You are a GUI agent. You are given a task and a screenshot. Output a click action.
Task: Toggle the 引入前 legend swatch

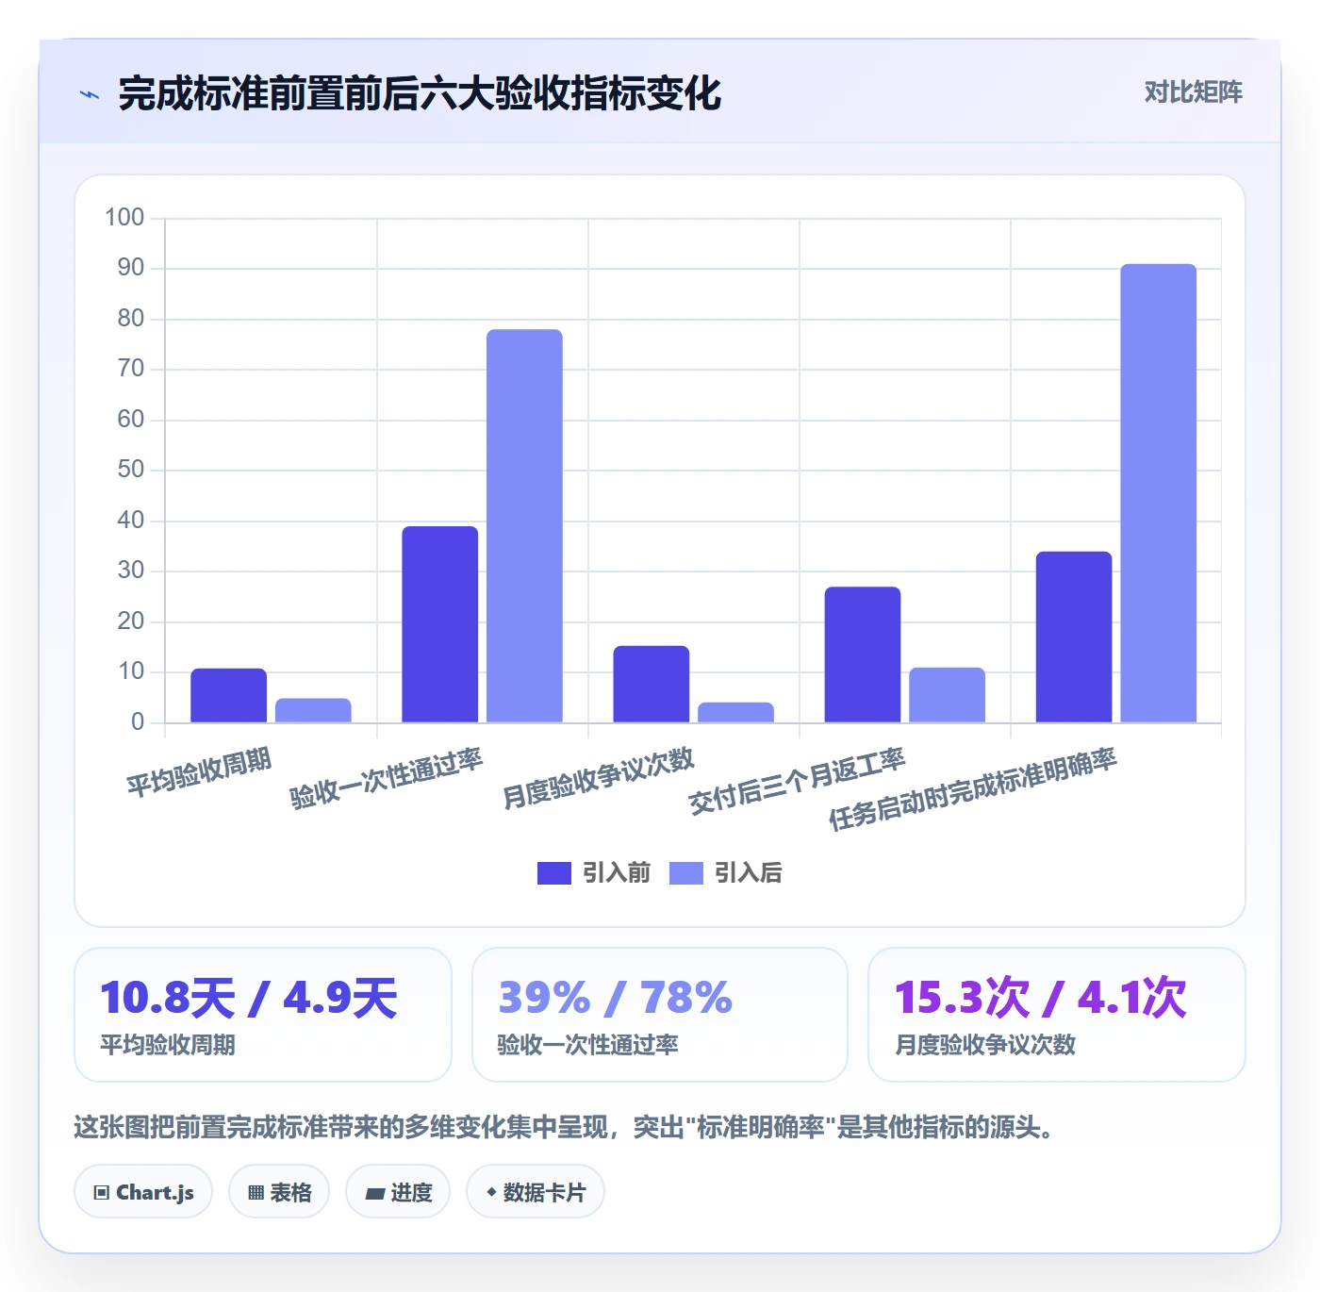tap(554, 873)
